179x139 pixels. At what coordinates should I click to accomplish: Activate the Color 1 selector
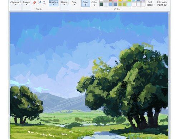pos(86,3)
